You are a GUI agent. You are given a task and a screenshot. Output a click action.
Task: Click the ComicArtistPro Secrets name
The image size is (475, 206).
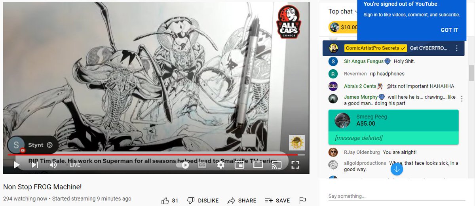point(376,48)
